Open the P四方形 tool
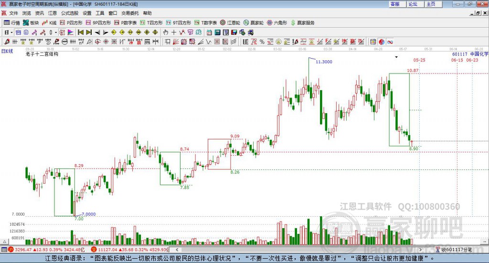The height and width of the screenshot is (263, 489). [71, 23]
